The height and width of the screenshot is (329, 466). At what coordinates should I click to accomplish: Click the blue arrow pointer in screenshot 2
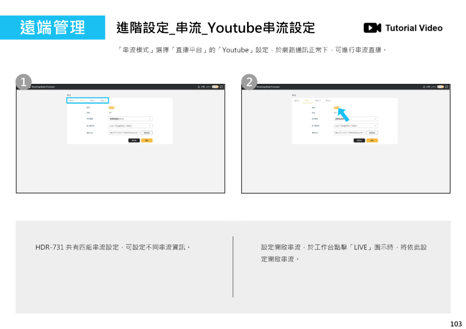(x=345, y=115)
